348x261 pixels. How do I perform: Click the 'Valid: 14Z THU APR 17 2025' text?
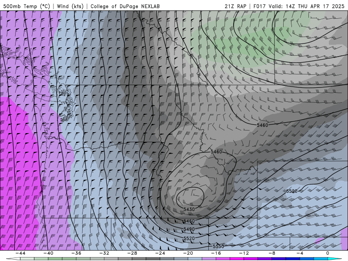(307, 6)
